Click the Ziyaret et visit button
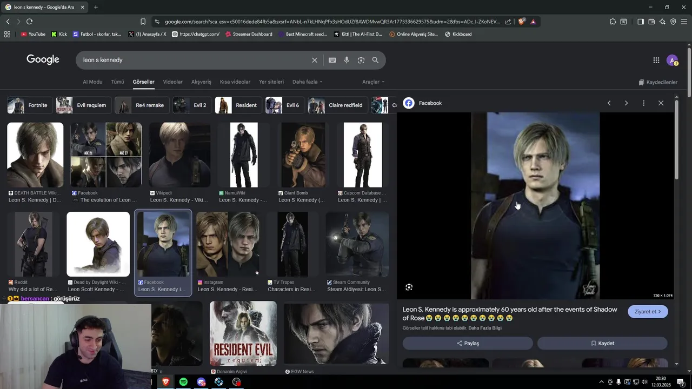 648,312
